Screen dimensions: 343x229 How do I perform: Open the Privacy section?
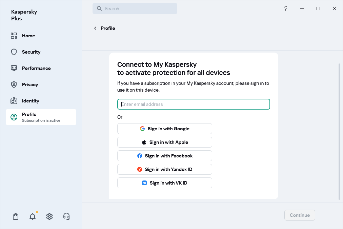click(30, 84)
